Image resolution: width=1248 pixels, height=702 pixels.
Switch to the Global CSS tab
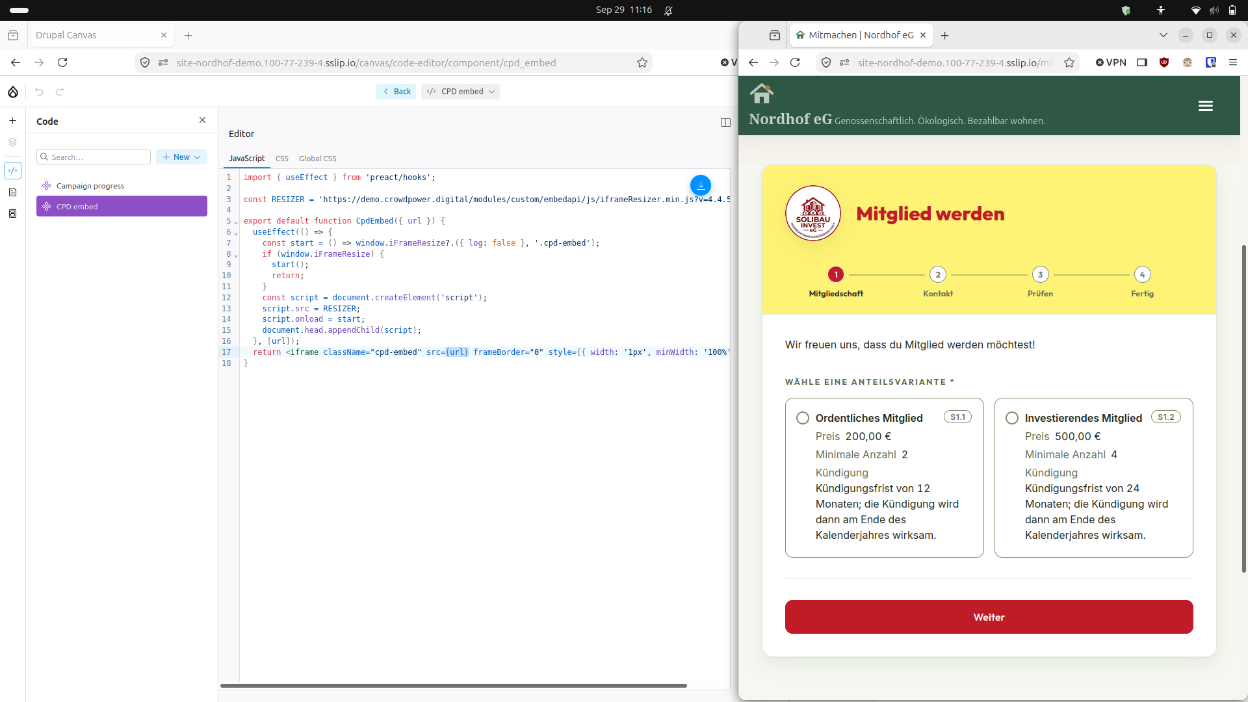[x=318, y=159]
